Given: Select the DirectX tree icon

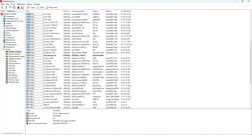Looking at the screenshot, I should tap(4, 35).
